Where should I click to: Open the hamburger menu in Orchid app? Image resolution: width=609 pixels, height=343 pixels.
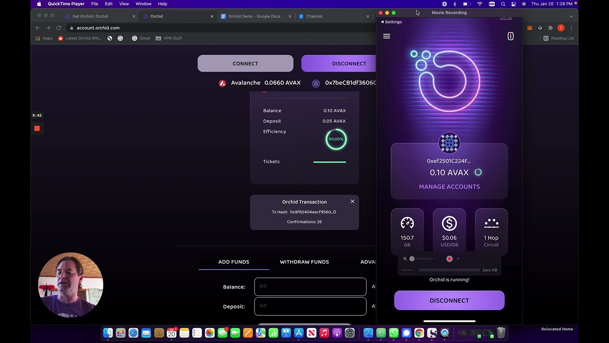tap(386, 36)
